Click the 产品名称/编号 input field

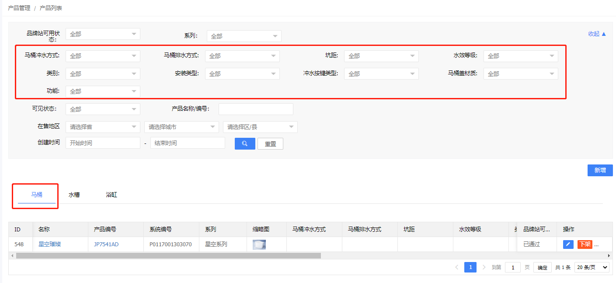(x=256, y=109)
